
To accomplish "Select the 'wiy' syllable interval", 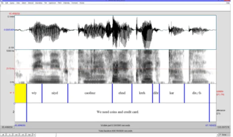I will (x=34, y=93).
